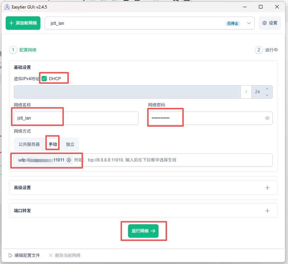The height and width of the screenshot is (264, 288).
Task: Increase the netmask value with up arrow
Action: [x=267, y=88]
